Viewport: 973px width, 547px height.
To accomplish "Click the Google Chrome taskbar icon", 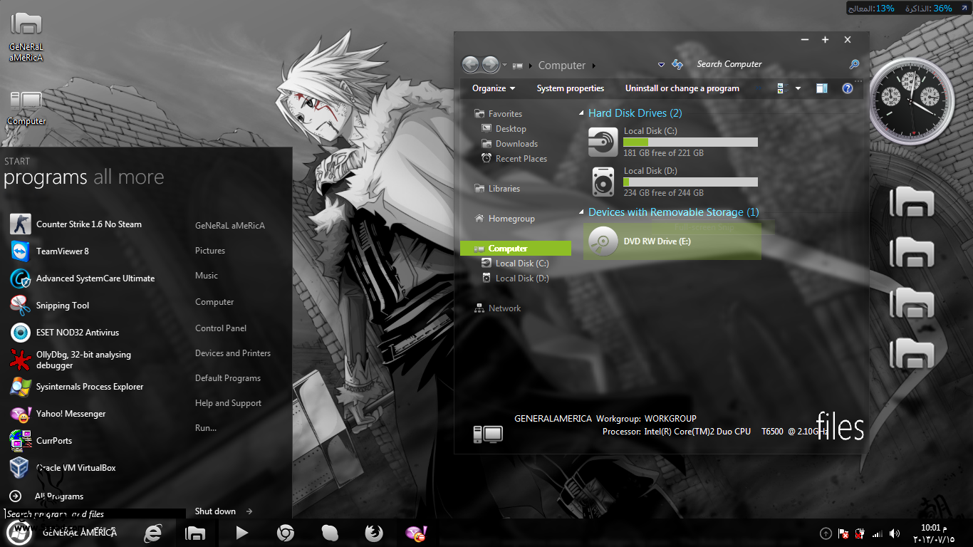I will point(286,533).
